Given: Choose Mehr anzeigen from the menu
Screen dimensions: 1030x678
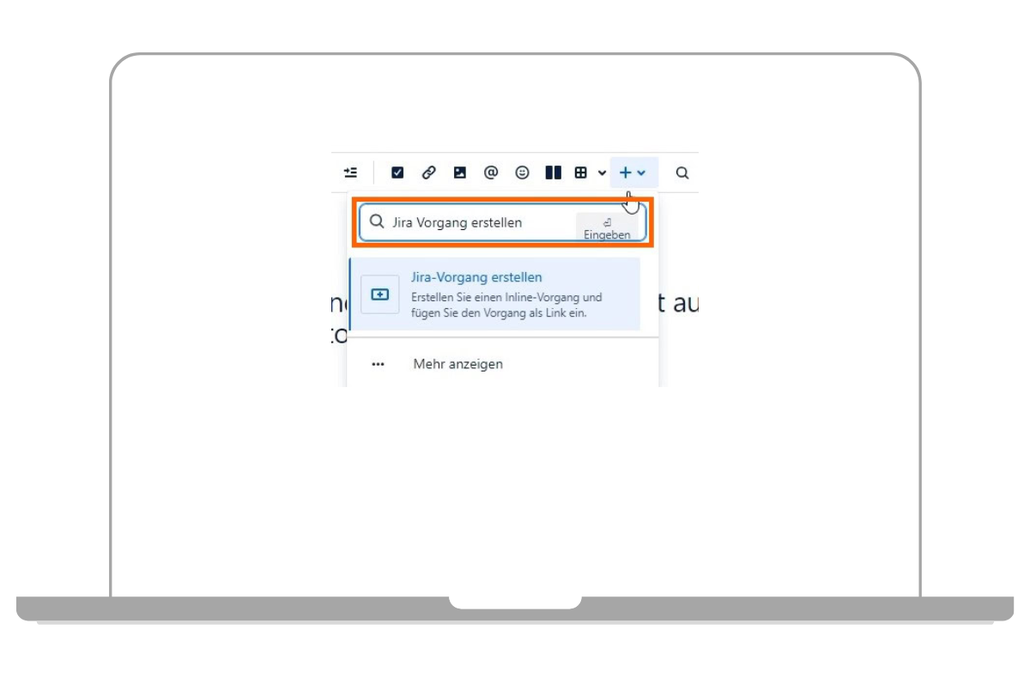Looking at the screenshot, I should coord(457,363).
